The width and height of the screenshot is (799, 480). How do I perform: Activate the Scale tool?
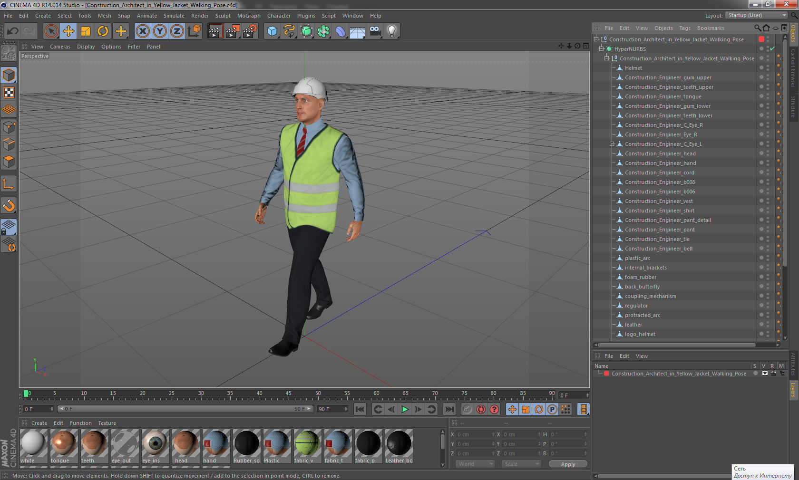[x=86, y=31]
